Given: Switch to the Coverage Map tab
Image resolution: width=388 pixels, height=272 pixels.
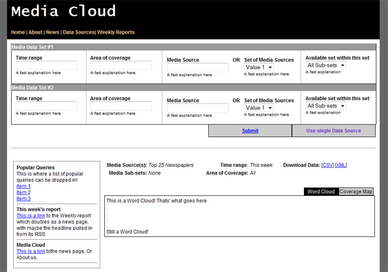Looking at the screenshot, I should 356,192.
